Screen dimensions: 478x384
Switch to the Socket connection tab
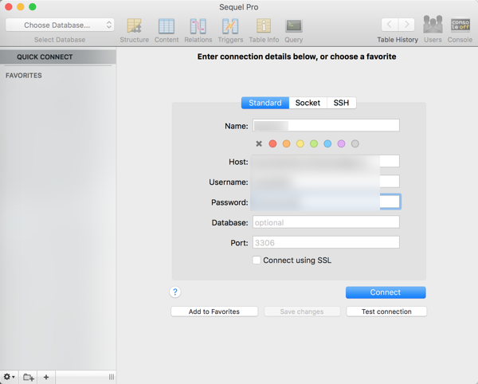point(308,103)
